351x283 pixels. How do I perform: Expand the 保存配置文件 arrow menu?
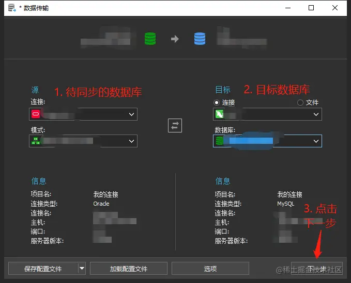[82, 268]
